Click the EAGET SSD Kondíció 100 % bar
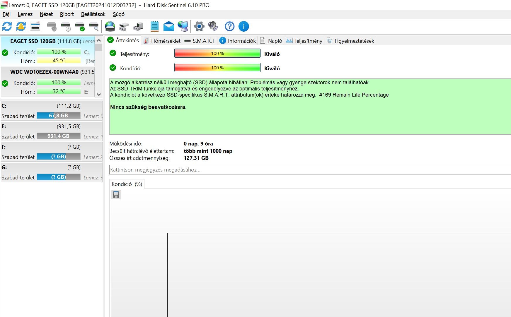Screen dimensions: 511x317 coord(59,52)
